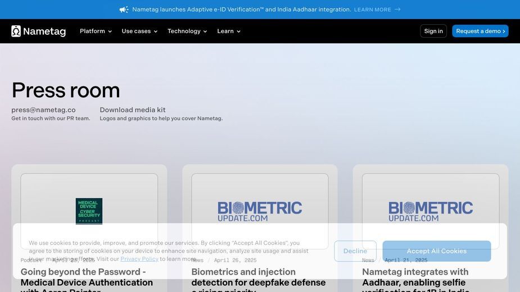Click the press@nametag.co email link
Screen dimensions: 520x292
(x=43, y=109)
